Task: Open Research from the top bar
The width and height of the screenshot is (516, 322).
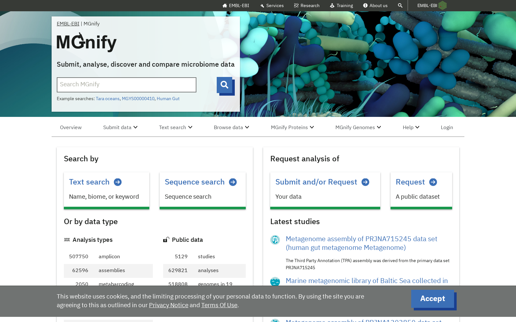Action: tap(307, 5)
